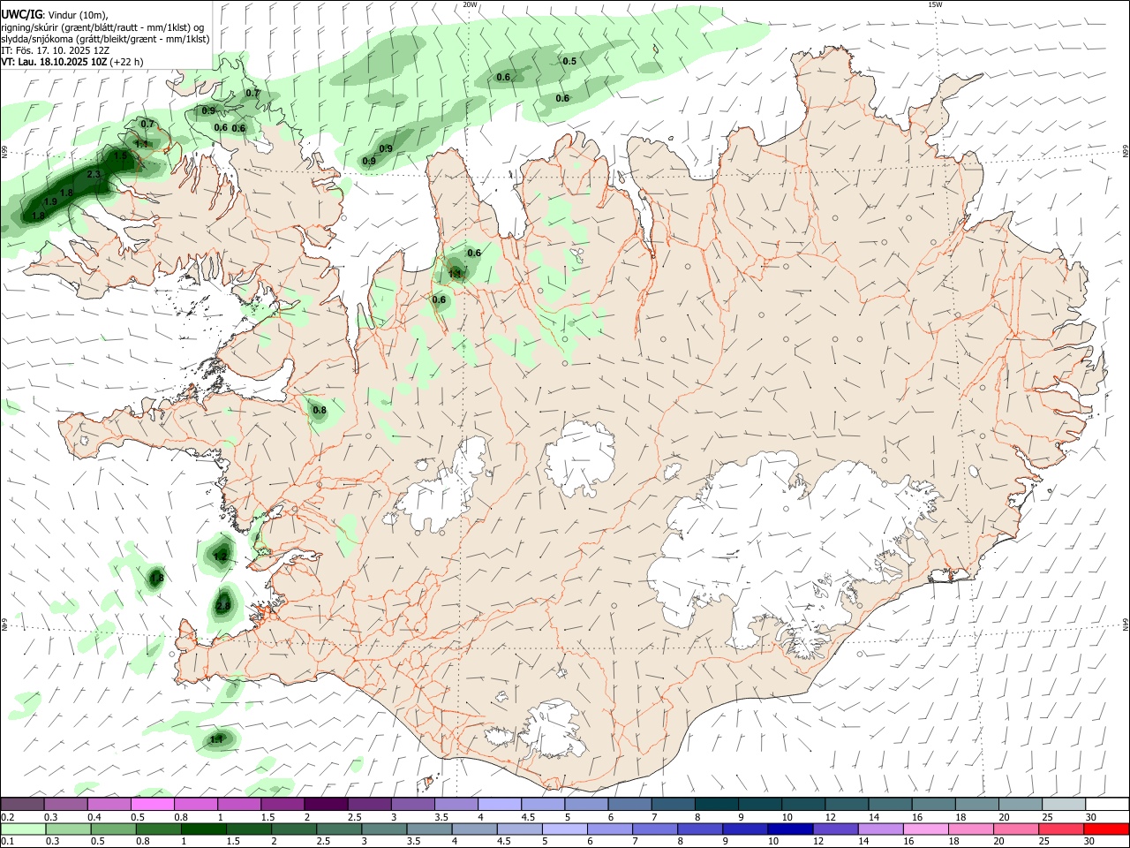Click the dark teal swatch labeled 8 in snow legend
Image resolution: width=1130 pixels, height=848 pixels.
pyautogui.click(x=717, y=804)
